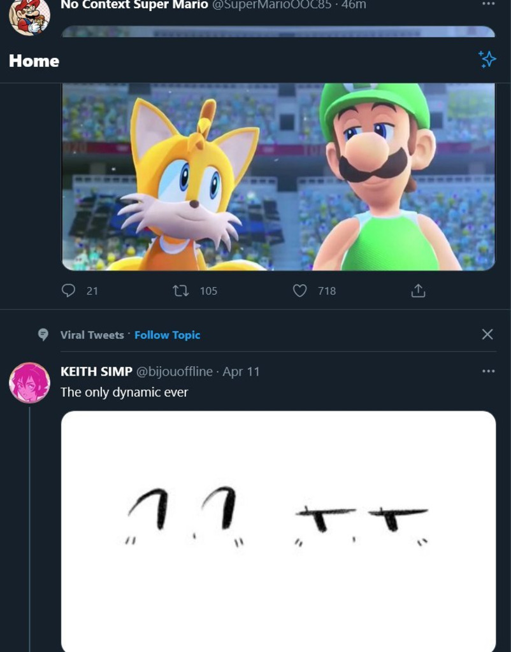The width and height of the screenshot is (511, 652).
Task: Visit the @bijouoffline handle
Action: click(x=175, y=372)
